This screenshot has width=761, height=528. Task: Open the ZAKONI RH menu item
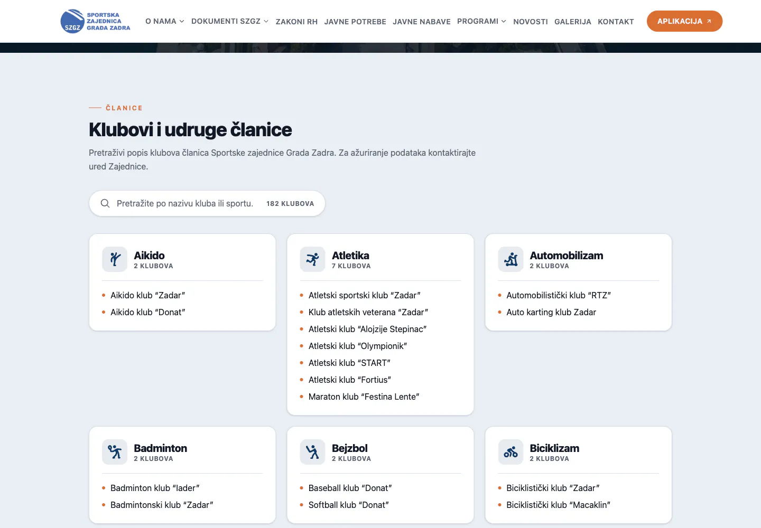296,22
